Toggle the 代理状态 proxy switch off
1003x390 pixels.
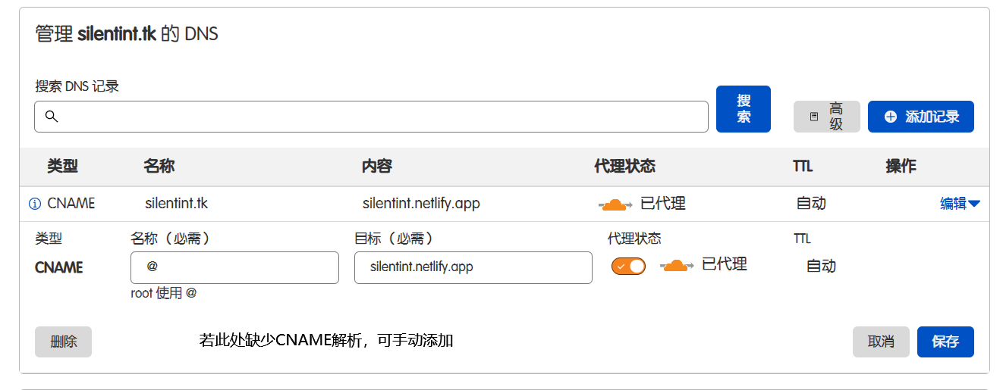[628, 266]
